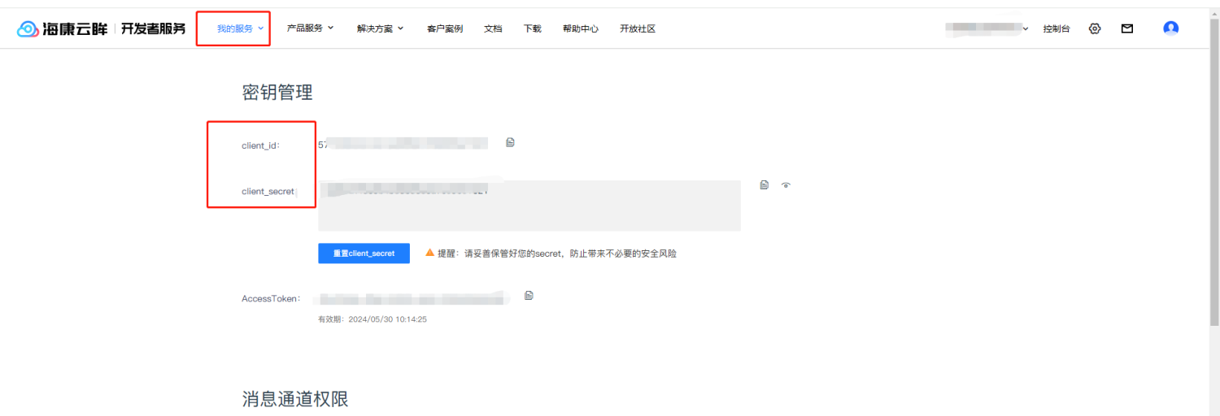
Task: Click the Hik-Cloud logo
Action: coord(62,29)
